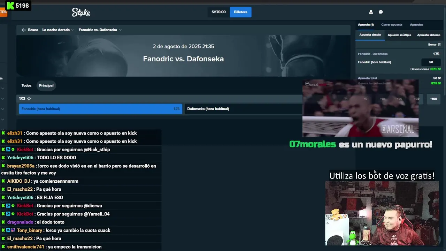The height and width of the screenshot is (251, 446).
Task: Expand the Fanodric vs. Dafonseka dropdown
Action: pyautogui.click(x=100, y=30)
